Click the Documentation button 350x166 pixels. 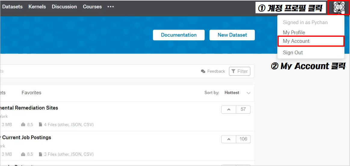(x=179, y=35)
